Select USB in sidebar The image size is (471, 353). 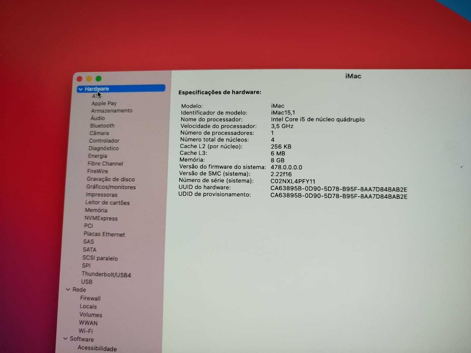pyautogui.click(x=87, y=282)
